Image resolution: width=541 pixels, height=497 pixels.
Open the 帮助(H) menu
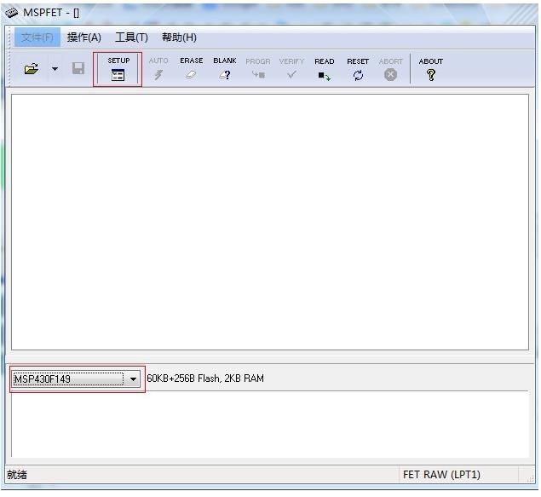179,37
